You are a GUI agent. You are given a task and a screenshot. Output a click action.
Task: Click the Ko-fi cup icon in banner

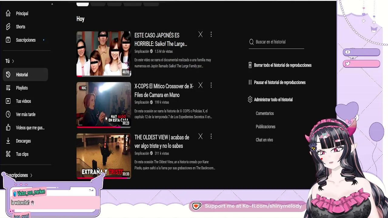click(x=197, y=206)
